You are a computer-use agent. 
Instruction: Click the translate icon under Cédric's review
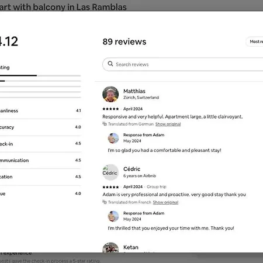coord(105,202)
